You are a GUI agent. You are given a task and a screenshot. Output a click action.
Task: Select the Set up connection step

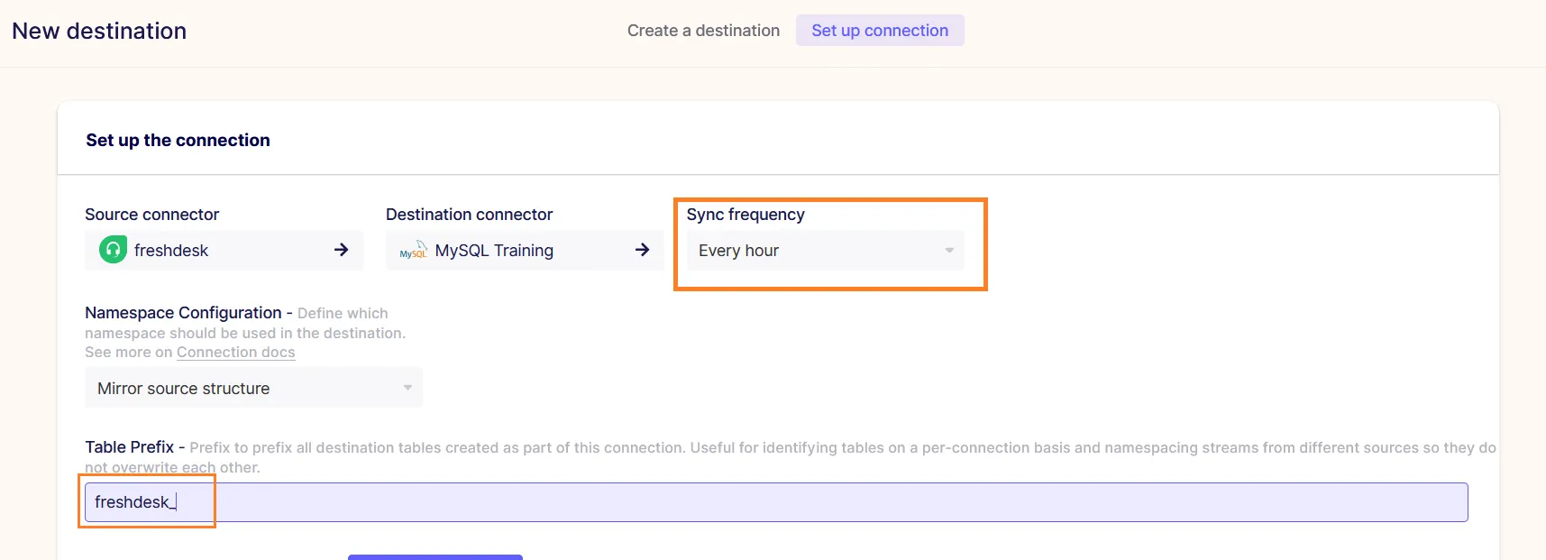[x=880, y=31]
